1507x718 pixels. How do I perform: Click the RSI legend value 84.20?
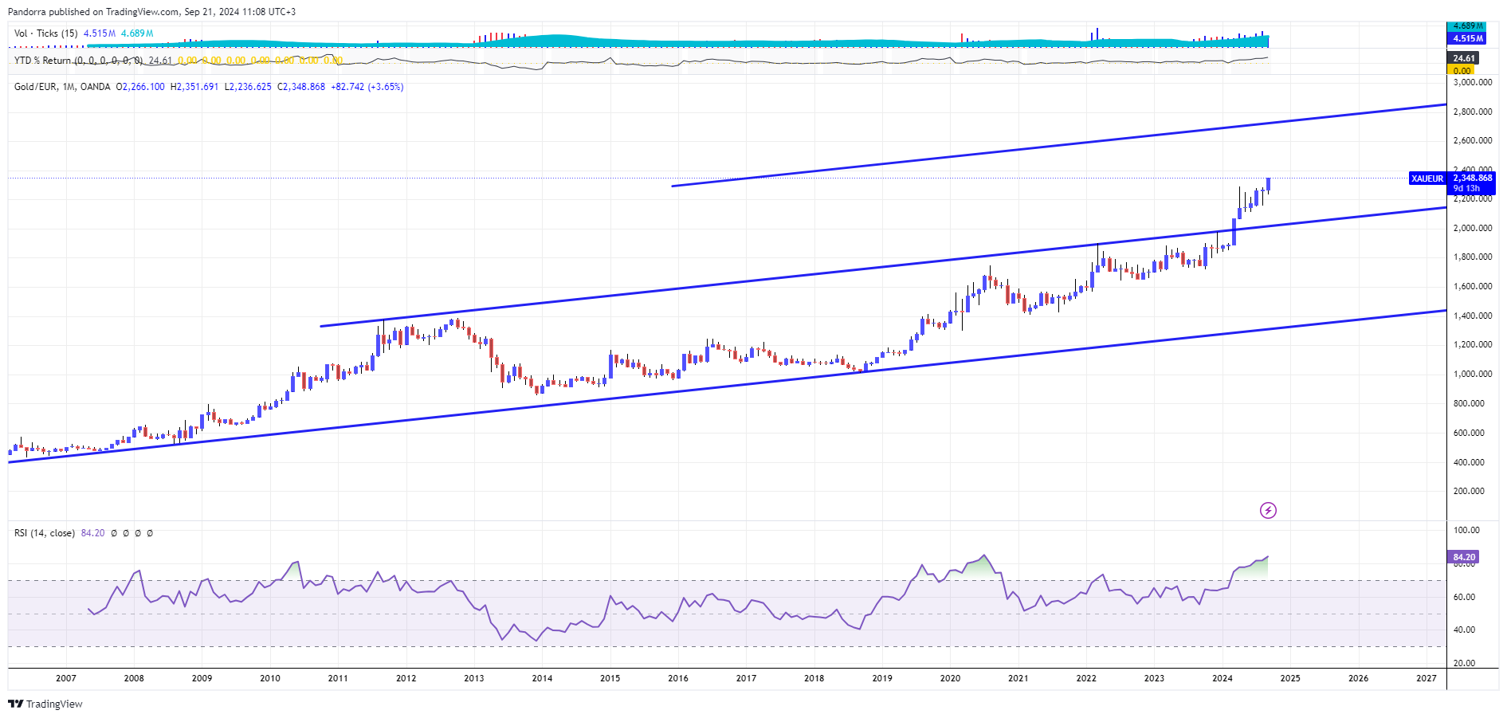(92, 533)
